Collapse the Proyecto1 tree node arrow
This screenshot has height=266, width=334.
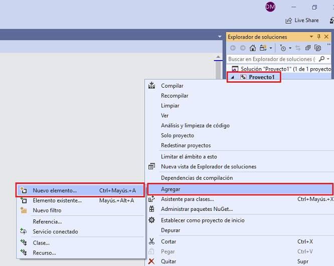click(232, 78)
